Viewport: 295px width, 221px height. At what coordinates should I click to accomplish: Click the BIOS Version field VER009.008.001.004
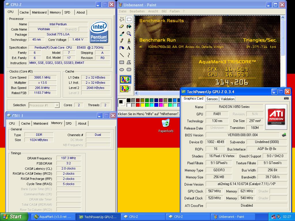pos(243,135)
